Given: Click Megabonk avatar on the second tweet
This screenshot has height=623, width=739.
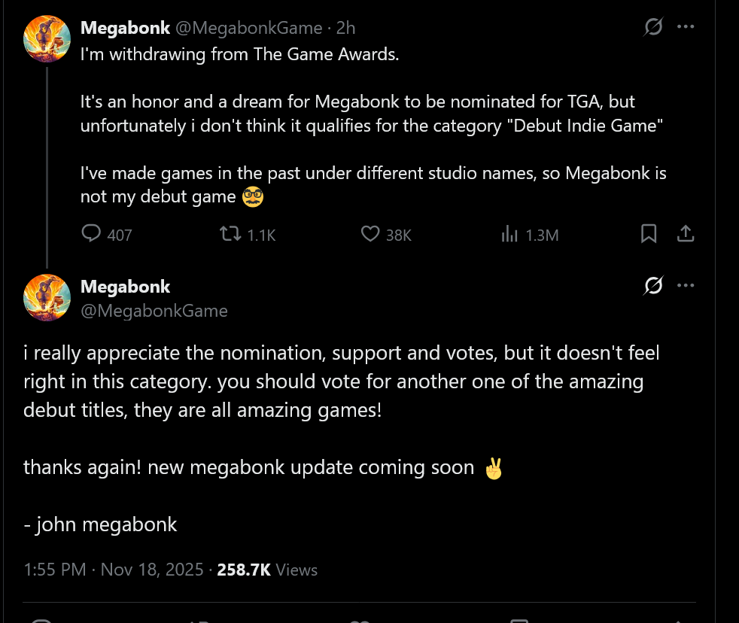Looking at the screenshot, I should (47, 297).
